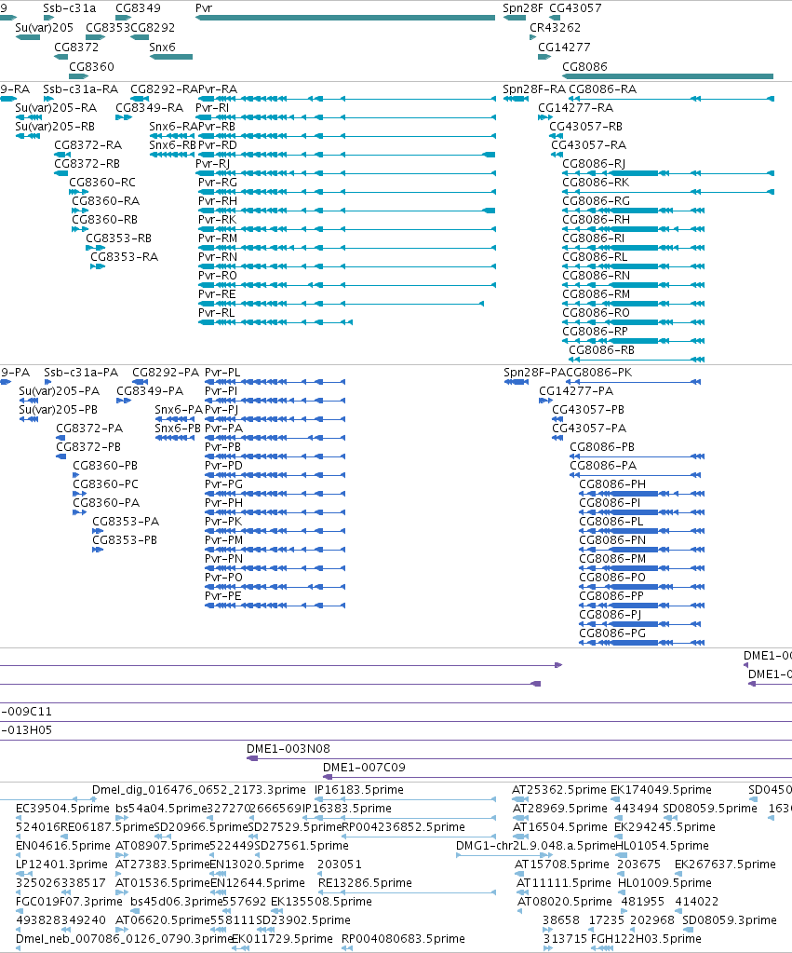
Task: Select EST label Dmel_dig_016476_0652_2173.3prime
Action: point(199,789)
